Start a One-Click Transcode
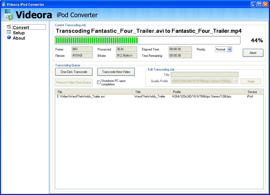This screenshot has width=270, height=195. [x=74, y=72]
